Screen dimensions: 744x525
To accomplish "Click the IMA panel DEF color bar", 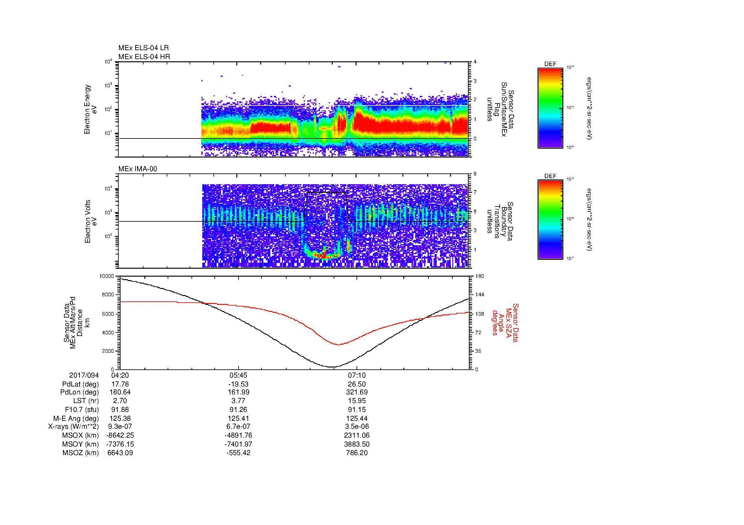I will point(550,220).
